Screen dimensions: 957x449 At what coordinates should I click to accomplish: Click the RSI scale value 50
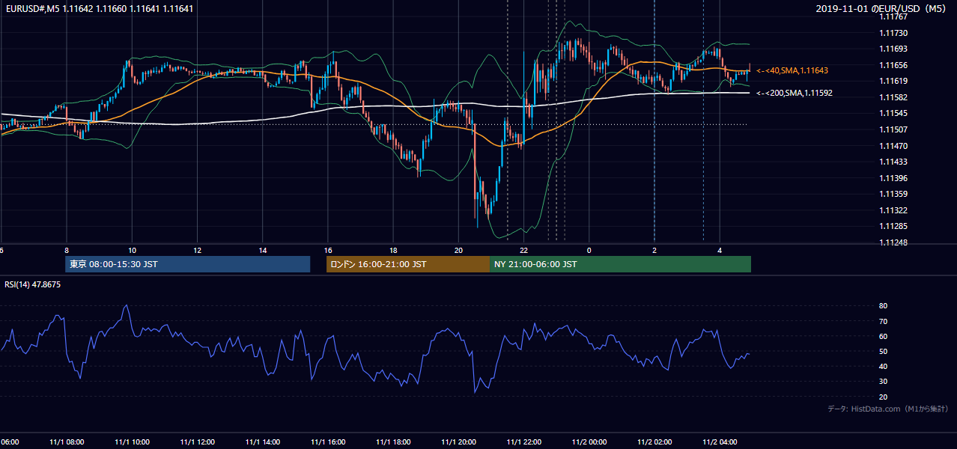883,352
